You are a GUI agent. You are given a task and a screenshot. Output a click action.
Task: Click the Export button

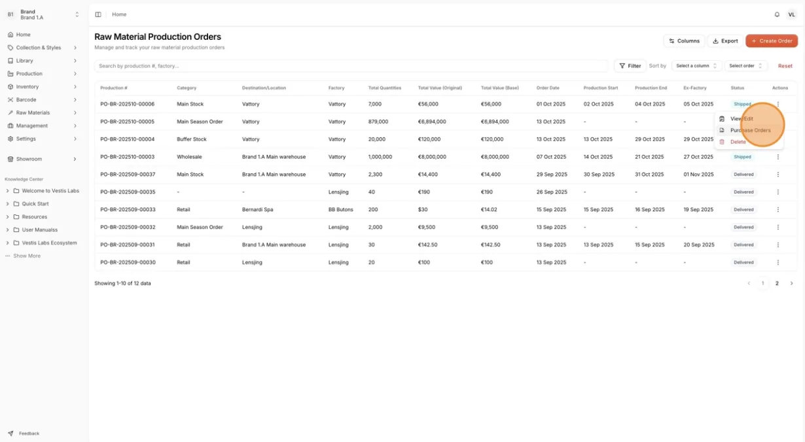coord(725,41)
